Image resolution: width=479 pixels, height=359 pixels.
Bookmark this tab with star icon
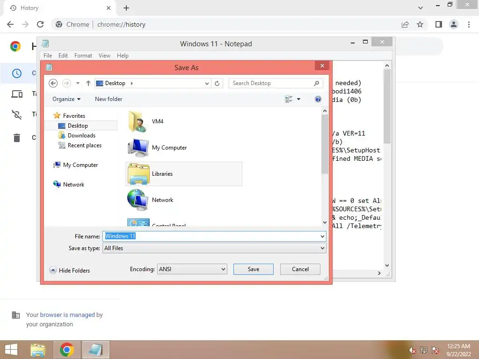pos(420,24)
